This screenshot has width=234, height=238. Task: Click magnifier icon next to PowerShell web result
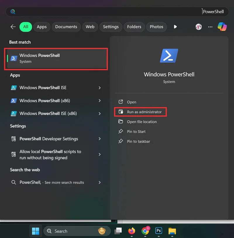pyautogui.click(x=14, y=182)
